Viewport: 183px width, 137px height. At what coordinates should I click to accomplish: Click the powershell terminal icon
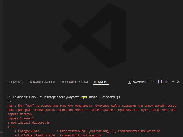pyautogui.click(x=129, y=82)
